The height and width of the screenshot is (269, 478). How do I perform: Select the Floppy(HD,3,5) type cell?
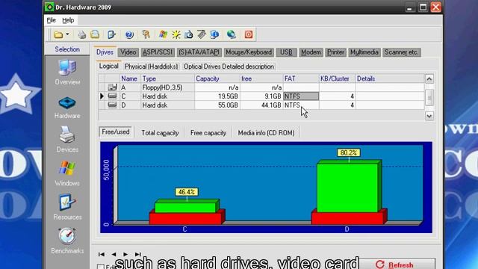[x=167, y=87]
